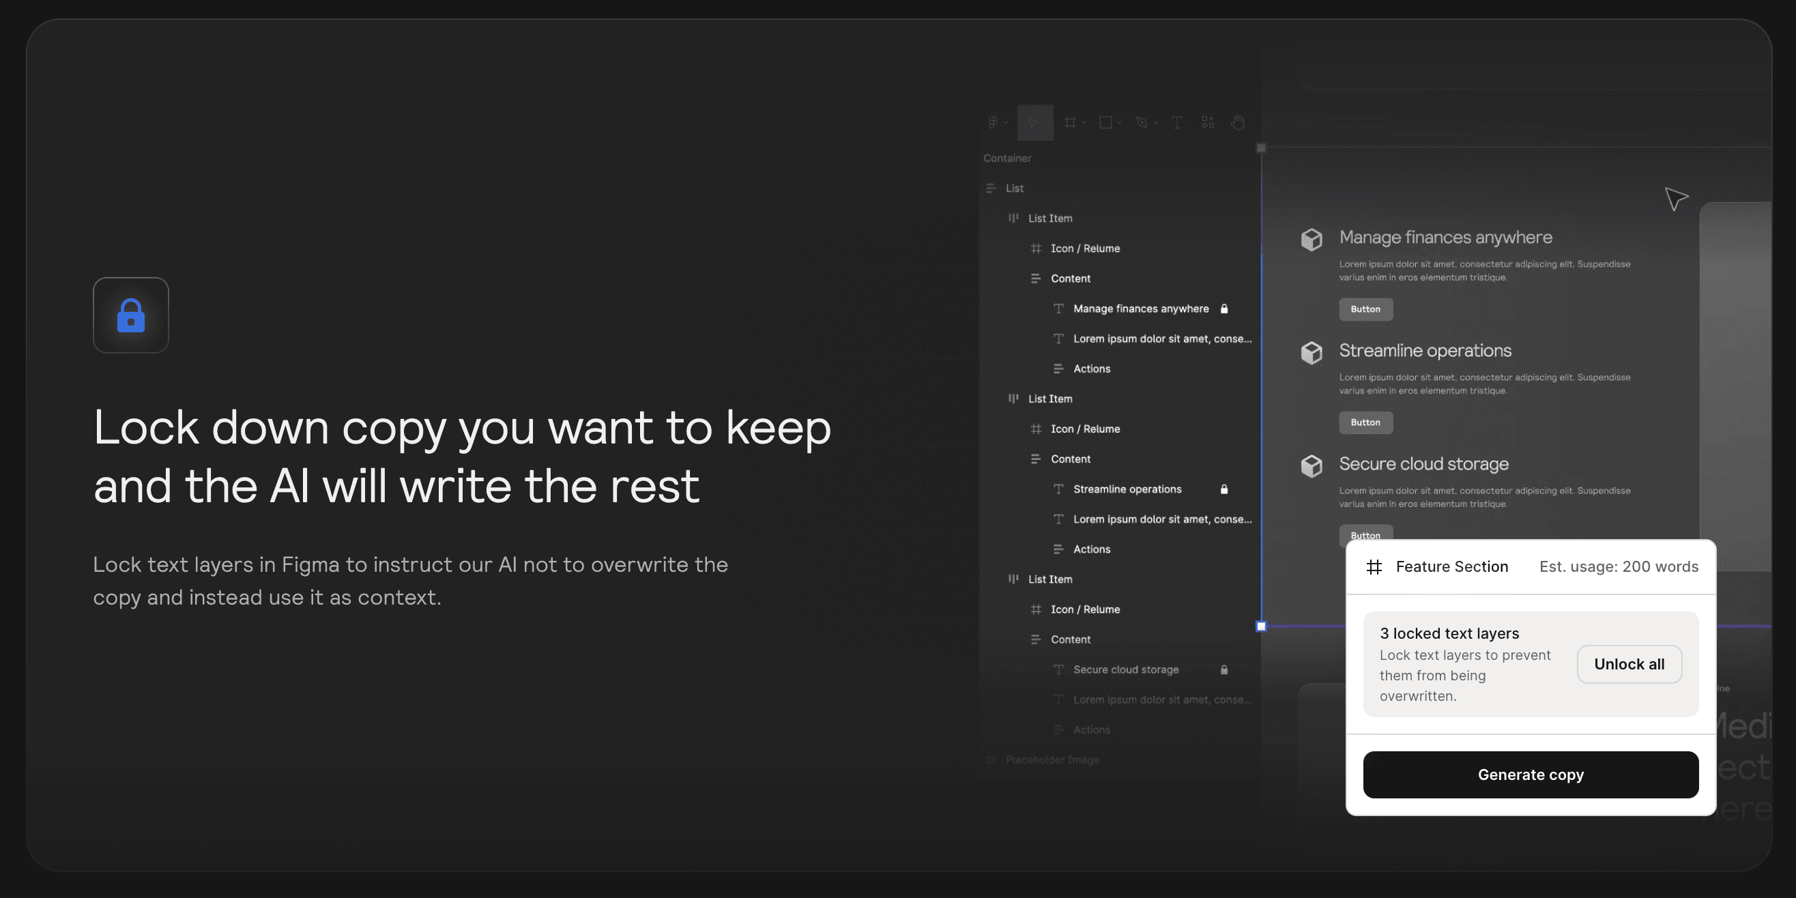Select the text tool icon in toolbar
This screenshot has width=1796, height=898.
(x=1176, y=121)
